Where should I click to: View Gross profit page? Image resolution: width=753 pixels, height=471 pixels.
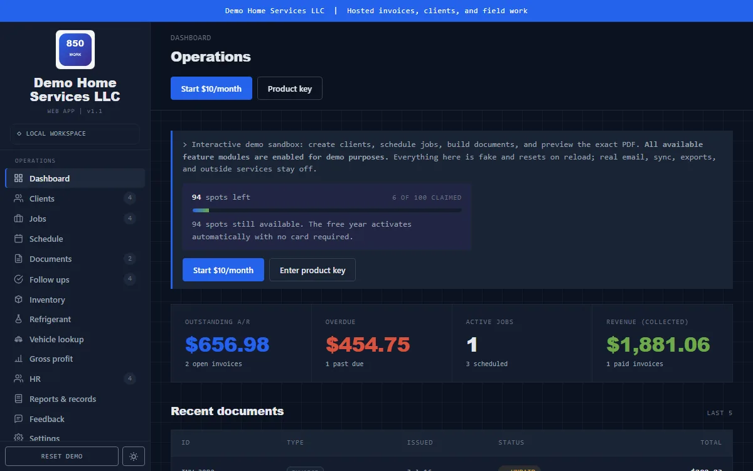tap(75, 359)
